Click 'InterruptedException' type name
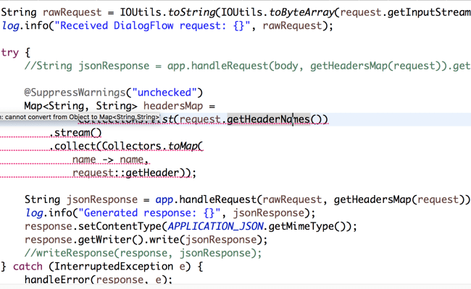Image resolution: width=471 pixels, height=289 pixels. point(113,266)
